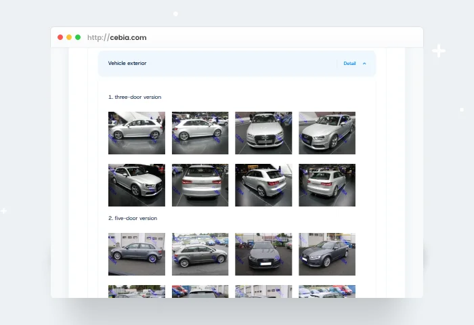Open three-door rear view photo
Screen dimensions: 474x325
click(x=200, y=185)
